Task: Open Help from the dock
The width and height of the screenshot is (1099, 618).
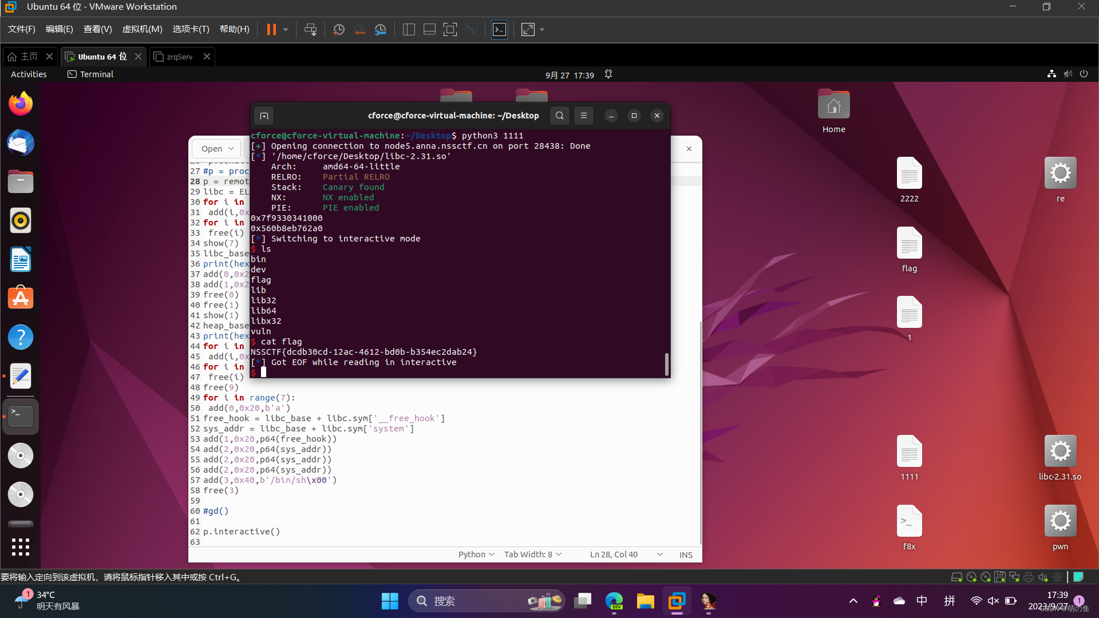Action: click(21, 337)
